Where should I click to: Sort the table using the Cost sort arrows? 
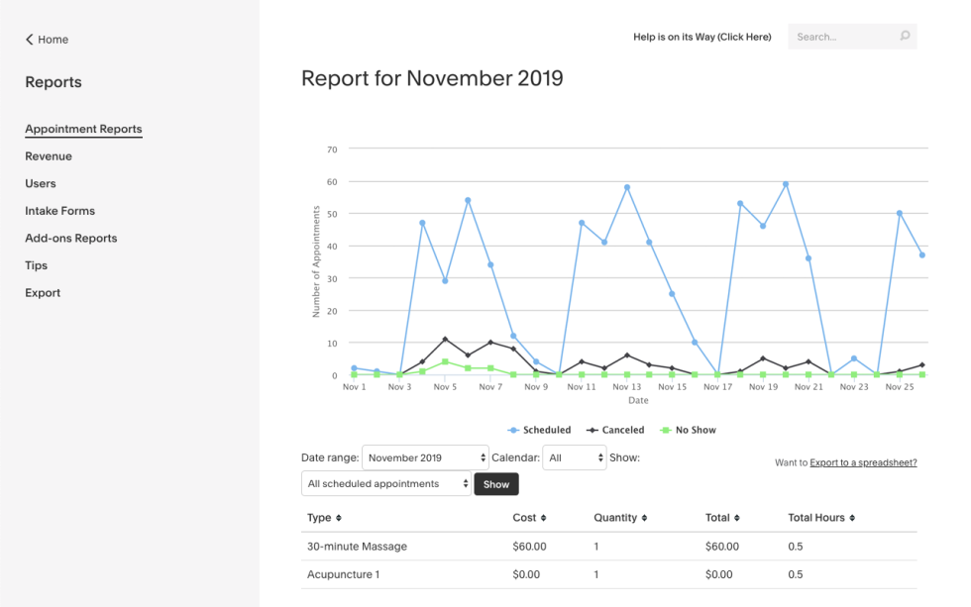point(541,518)
